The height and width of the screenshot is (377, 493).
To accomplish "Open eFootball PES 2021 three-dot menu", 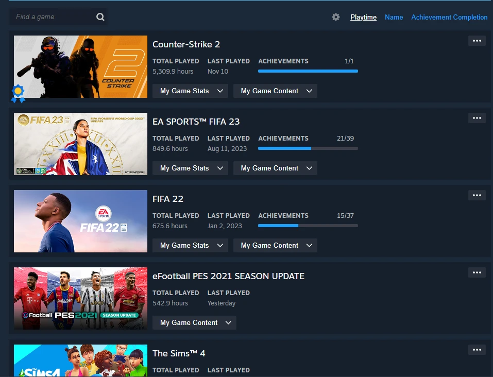I will (x=477, y=273).
